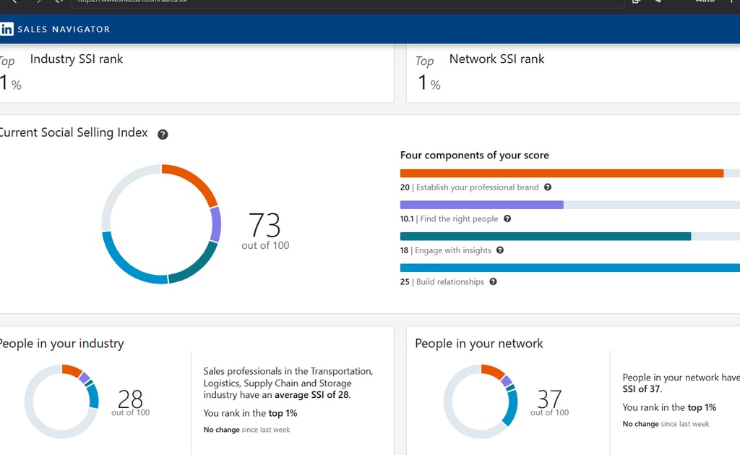Click the 28 out of 100 industry score

(x=130, y=403)
